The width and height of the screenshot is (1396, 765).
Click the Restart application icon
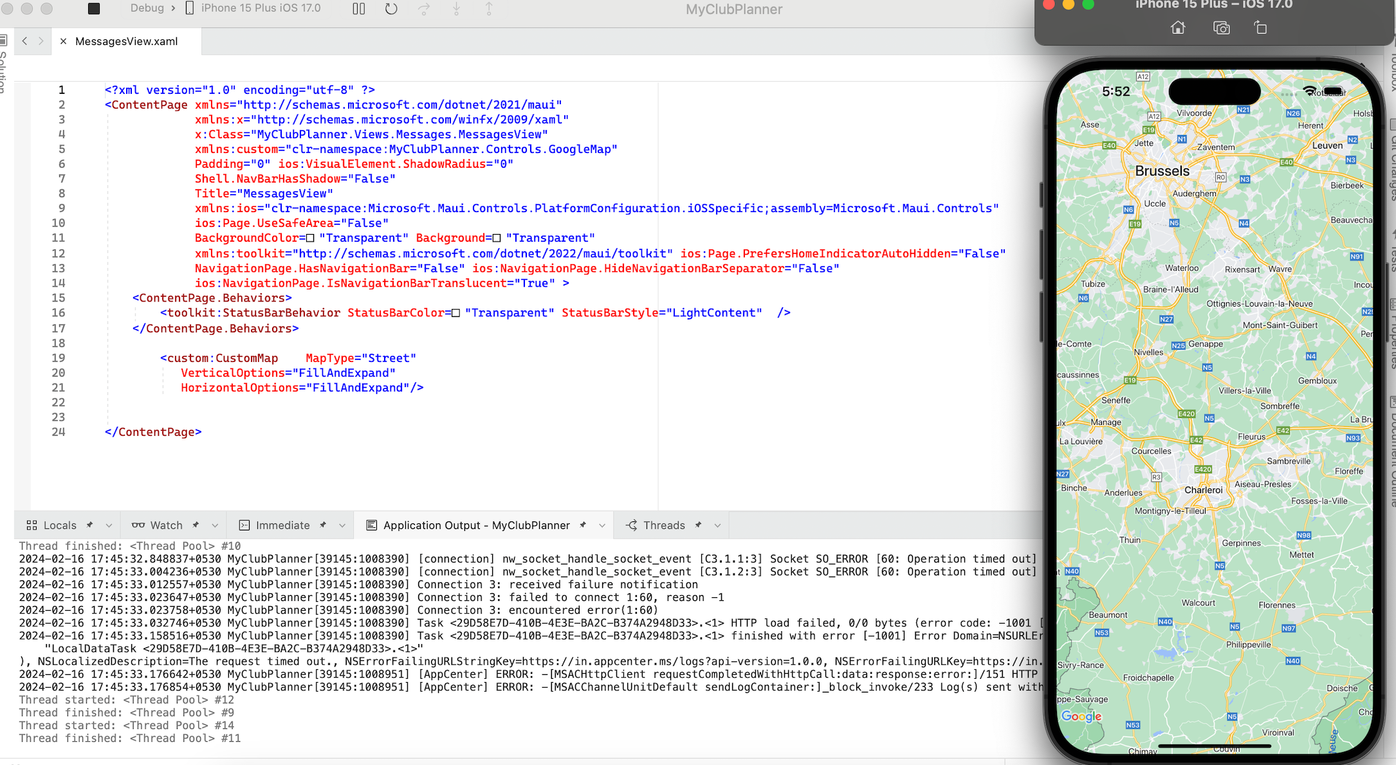click(391, 8)
